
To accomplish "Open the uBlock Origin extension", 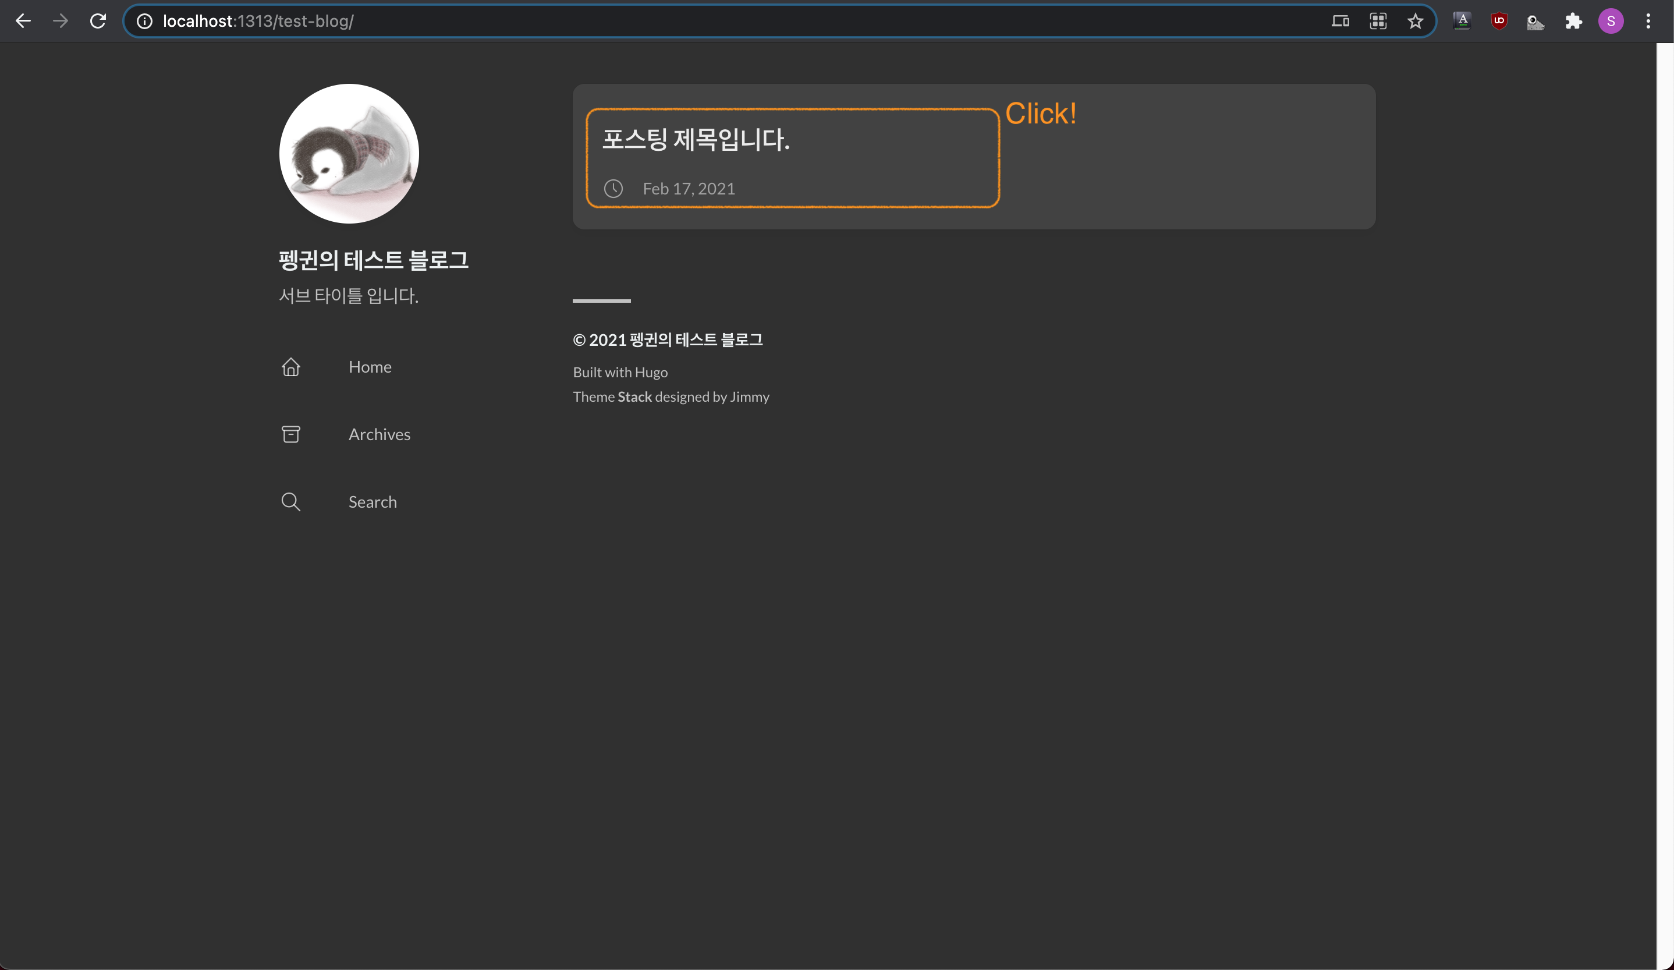I will click(1499, 22).
